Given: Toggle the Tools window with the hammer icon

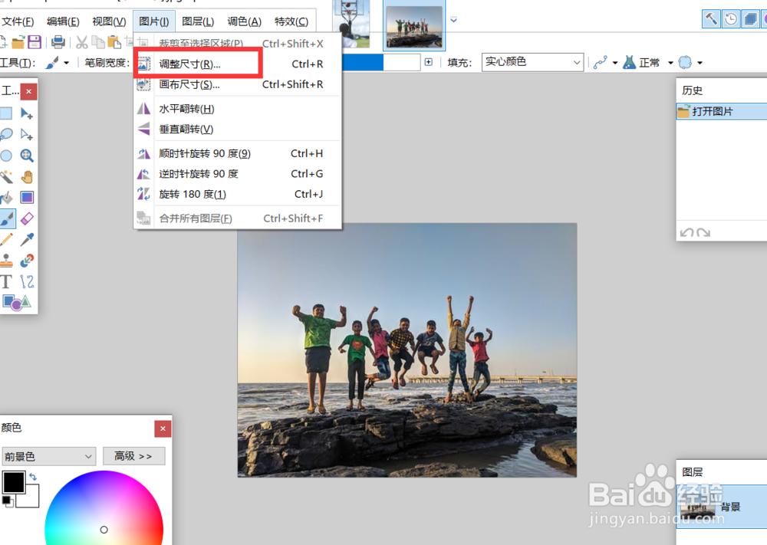Looking at the screenshot, I should click(x=711, y=19).
